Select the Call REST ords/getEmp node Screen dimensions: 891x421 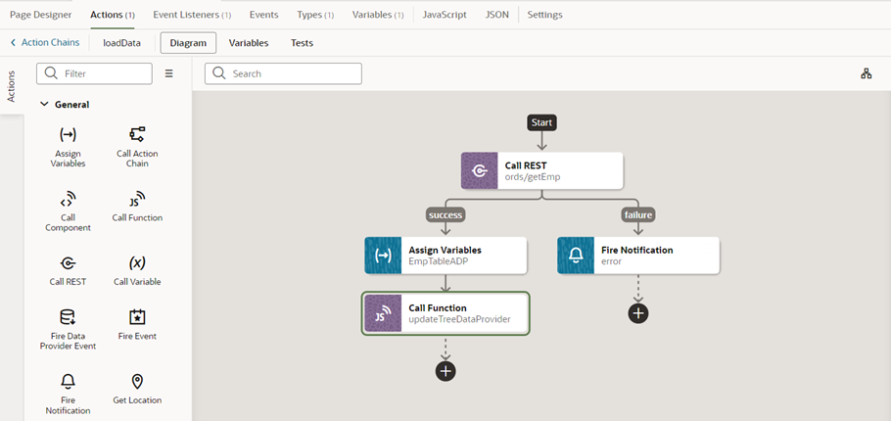tap(542, 170)
